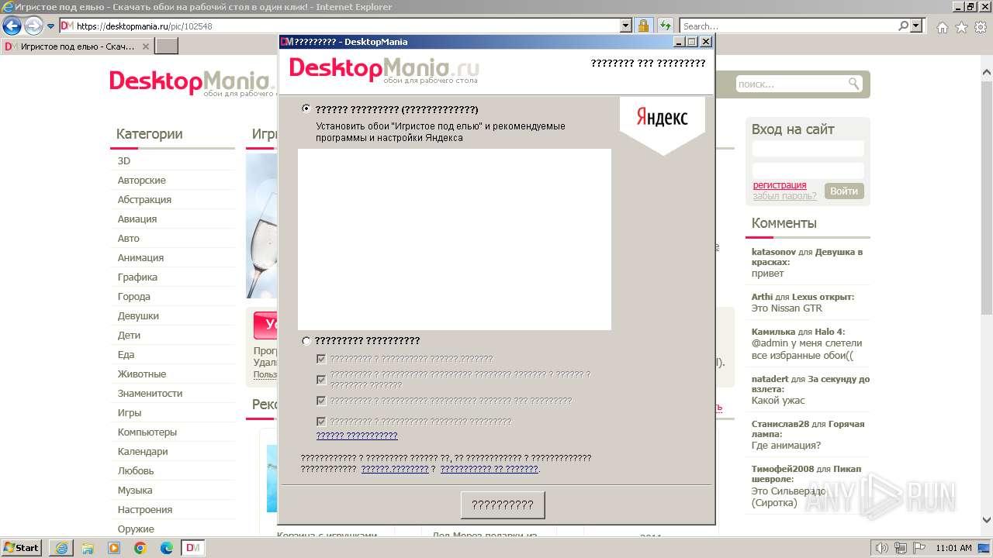Toggle the second greyed installer checkbox
This screenshot has width=993, height=558.
click(321, 380)
